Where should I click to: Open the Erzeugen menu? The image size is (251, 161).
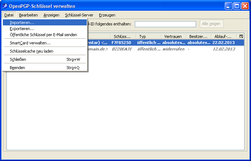[107, 15]
